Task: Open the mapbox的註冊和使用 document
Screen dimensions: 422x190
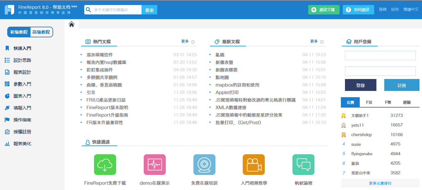Action: (237, 85)
